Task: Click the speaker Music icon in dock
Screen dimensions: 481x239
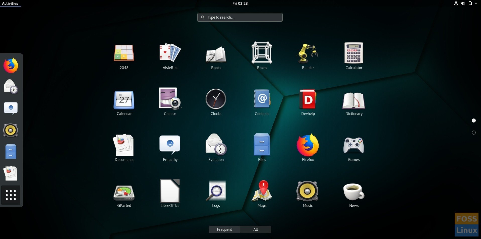Action: (x=11, y=130)
